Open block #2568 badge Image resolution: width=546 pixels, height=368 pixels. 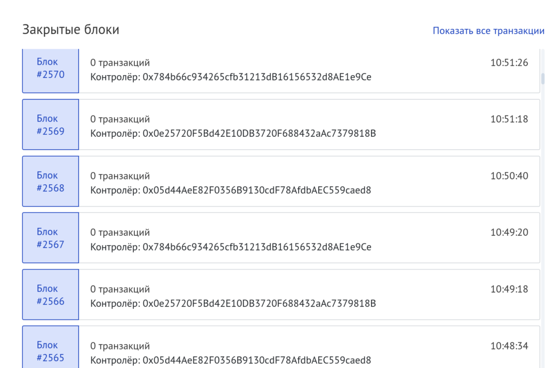[x=51, y=181]
